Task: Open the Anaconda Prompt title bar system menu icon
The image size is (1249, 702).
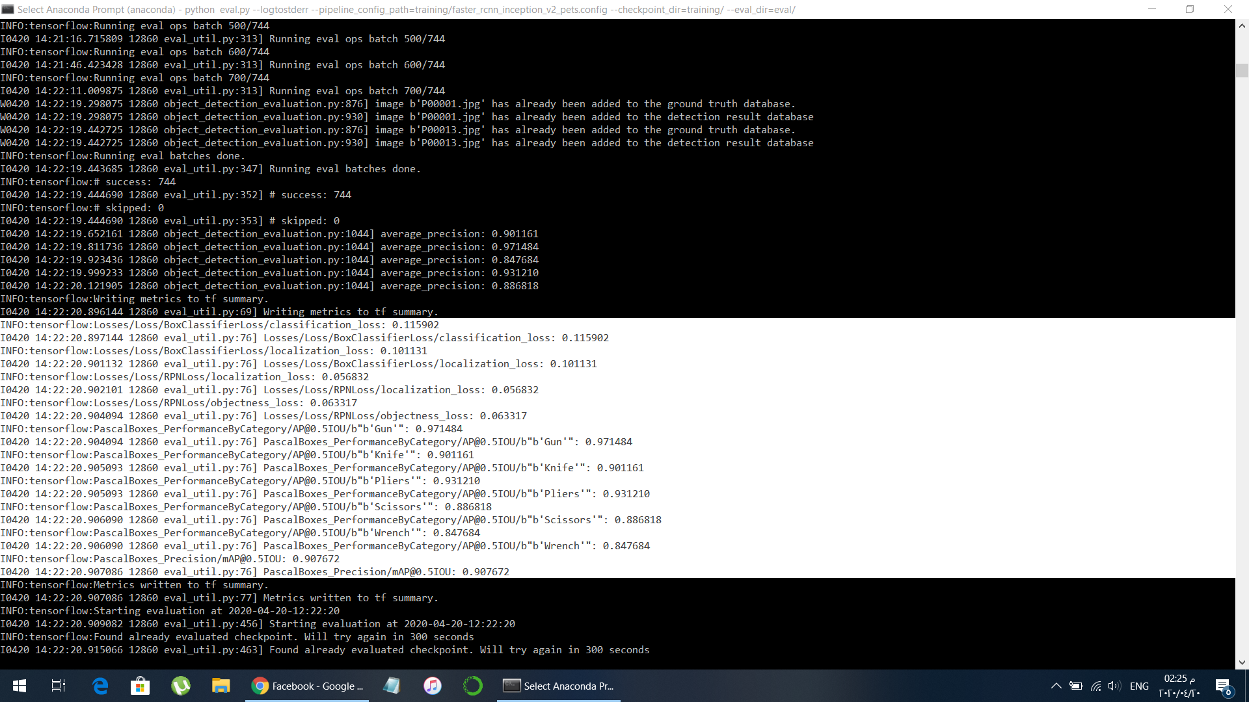Action: [x=8, y=9]
